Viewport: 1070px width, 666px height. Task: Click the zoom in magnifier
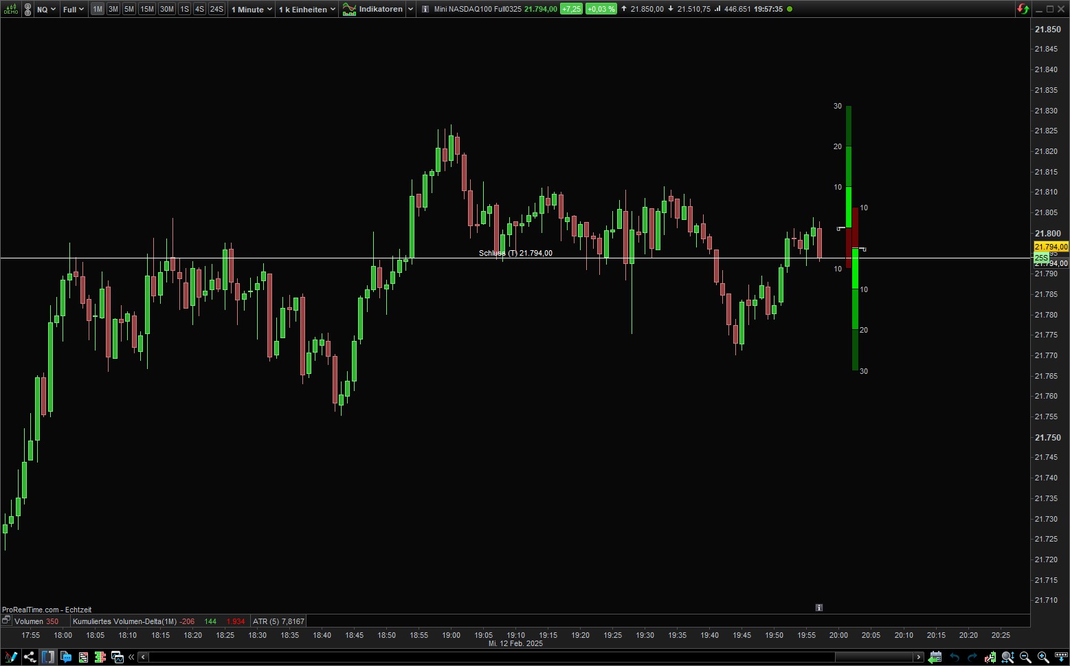pos(1043,657)
